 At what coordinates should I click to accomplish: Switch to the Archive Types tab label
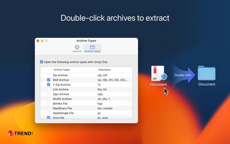(x=92, y=51)
